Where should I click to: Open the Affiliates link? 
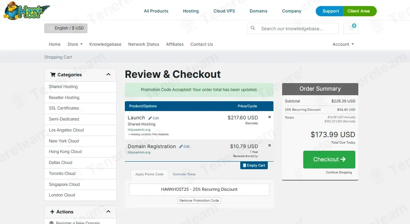(x=175, y=44)
